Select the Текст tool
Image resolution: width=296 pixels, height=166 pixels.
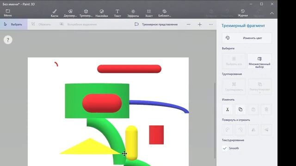[x=117, y=13]
